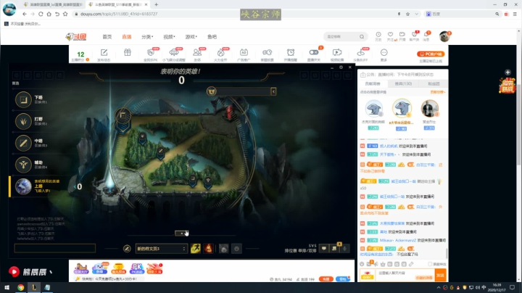Select the 下路 teammate slot

click(37, 99)
